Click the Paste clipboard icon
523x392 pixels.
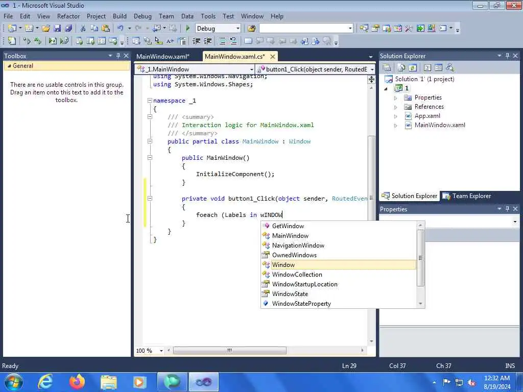click(x=106, y=29)
